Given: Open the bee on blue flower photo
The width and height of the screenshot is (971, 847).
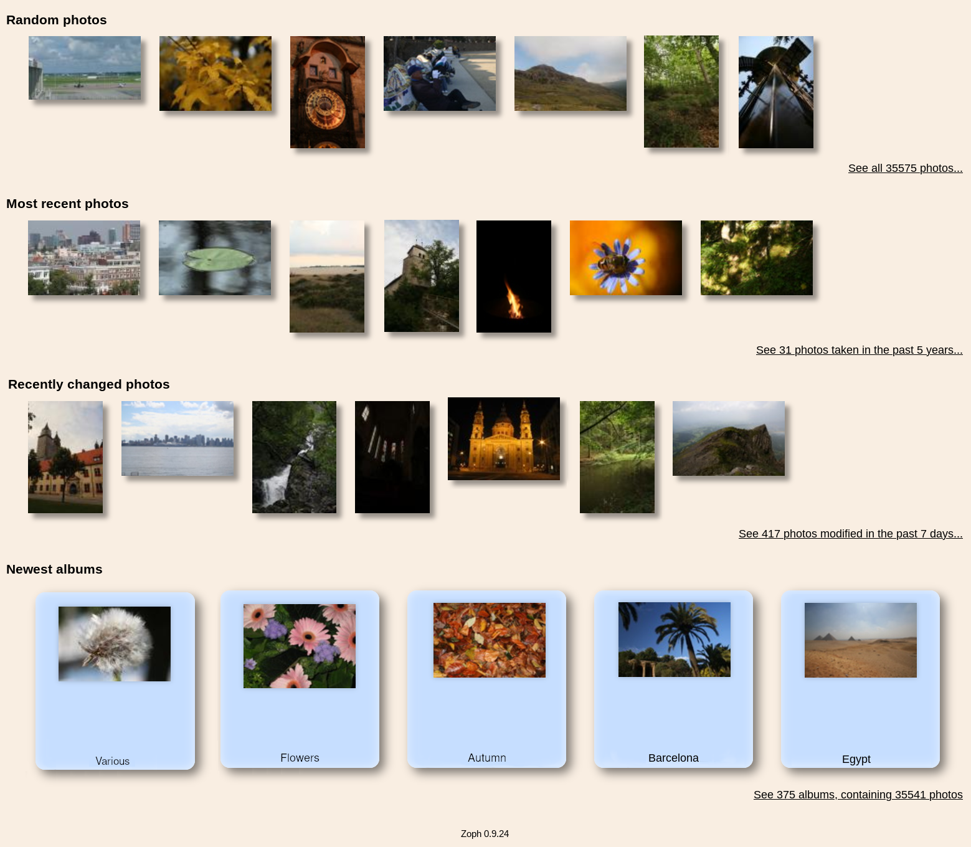Looking at the screenshot, I should tap(626, 258).
